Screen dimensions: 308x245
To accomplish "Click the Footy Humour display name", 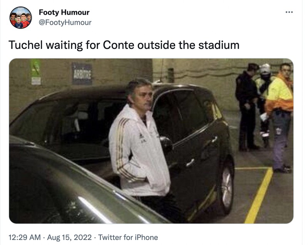I will pos(64,12).
